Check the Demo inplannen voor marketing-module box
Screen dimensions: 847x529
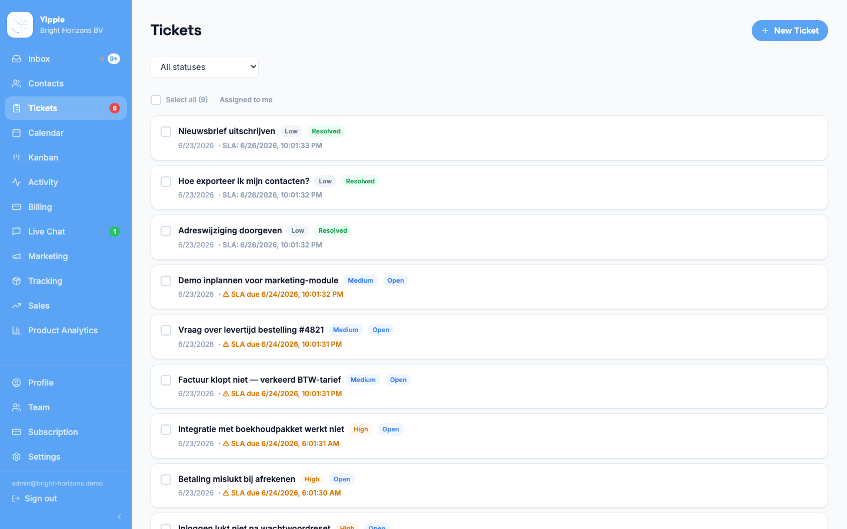pyautogui.click(x=166, y=281)
